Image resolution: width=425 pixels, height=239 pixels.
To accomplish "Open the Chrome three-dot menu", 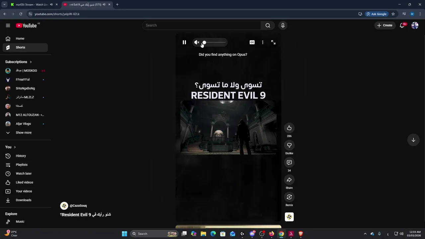I will pyautogui.click(x=420, y=14).
